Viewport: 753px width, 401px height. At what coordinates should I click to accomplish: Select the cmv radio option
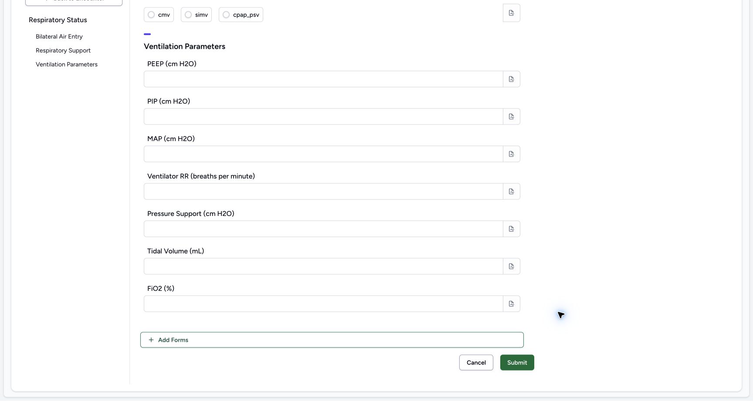(x=159, y=15)
